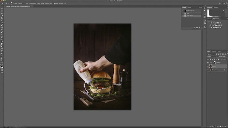This screenshot has width=228, height=128.
Task: Select the Blemish layer thumbnail
Action: [210, 66]
